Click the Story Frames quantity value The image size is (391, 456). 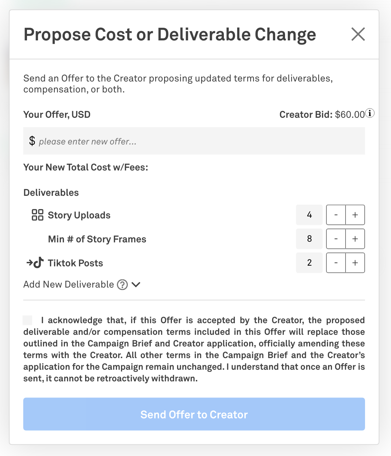click(309, 239)
